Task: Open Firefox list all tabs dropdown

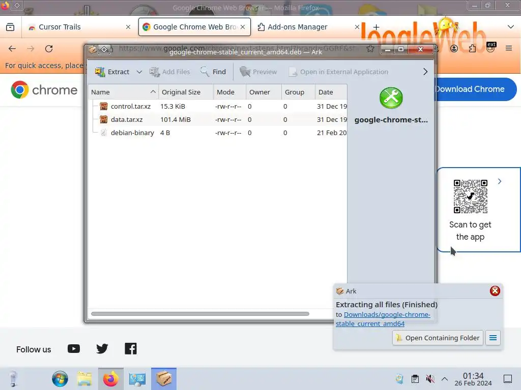Action: 511,27
